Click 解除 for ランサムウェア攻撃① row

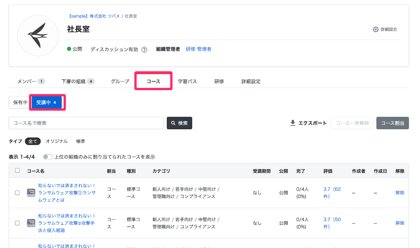(x=400, y=193)
